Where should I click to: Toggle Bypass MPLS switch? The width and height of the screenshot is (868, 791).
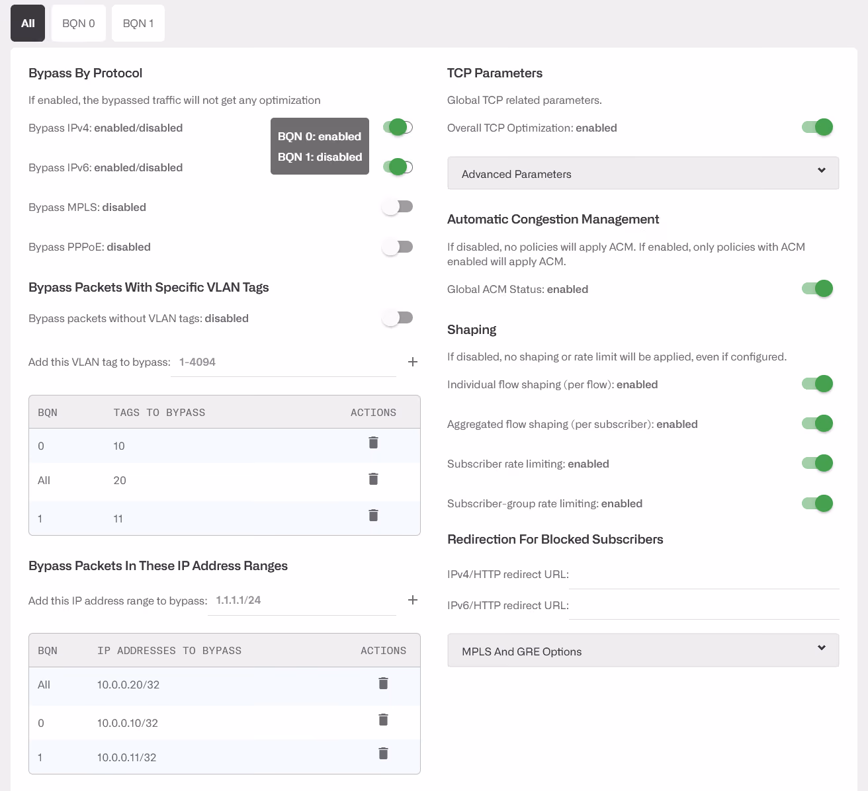[398, 207]
